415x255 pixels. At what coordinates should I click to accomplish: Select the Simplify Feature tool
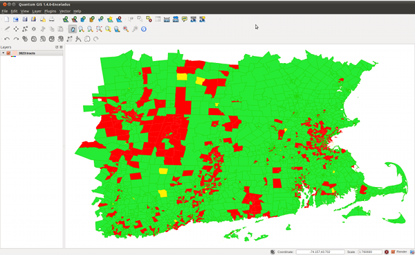click(x=25, y=39)
